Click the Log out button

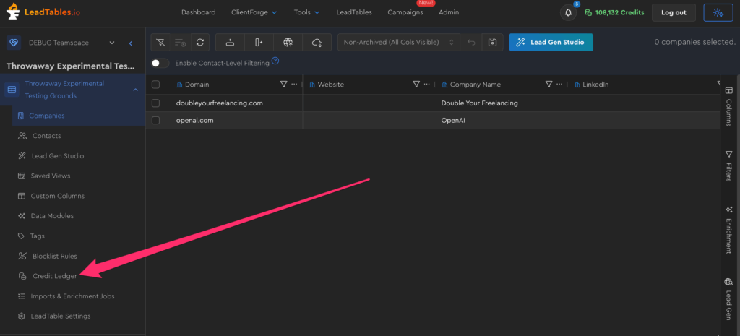coord(674,12)
